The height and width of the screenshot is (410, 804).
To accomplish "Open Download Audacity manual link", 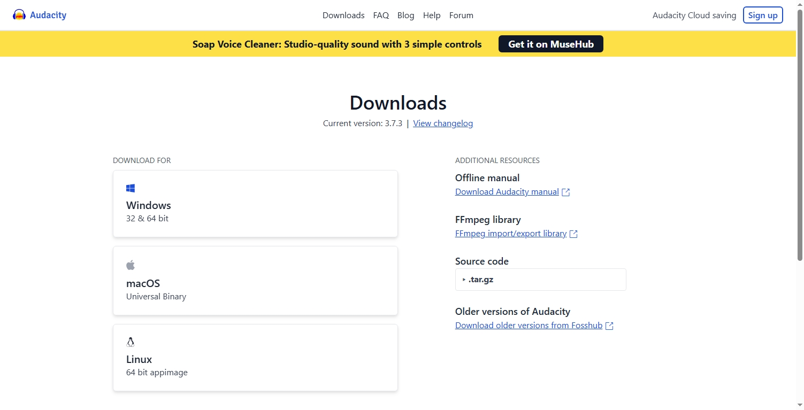I will 507,192.
